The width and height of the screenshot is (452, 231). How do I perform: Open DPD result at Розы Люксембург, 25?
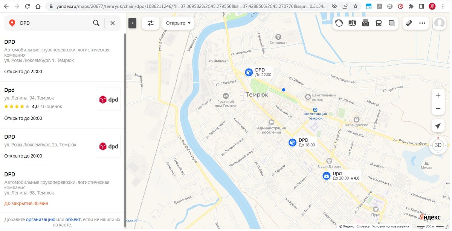tap(63, 147)
